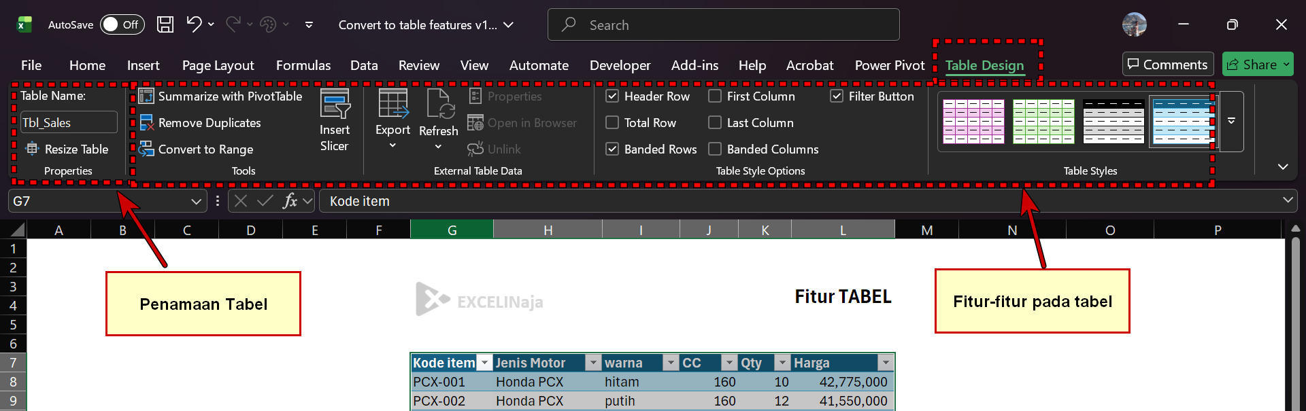Screen dimensions: 1306x411
Task: Toggle the Banded Rows checkbox
Action: pyautogui.click(x=612, y=149)
